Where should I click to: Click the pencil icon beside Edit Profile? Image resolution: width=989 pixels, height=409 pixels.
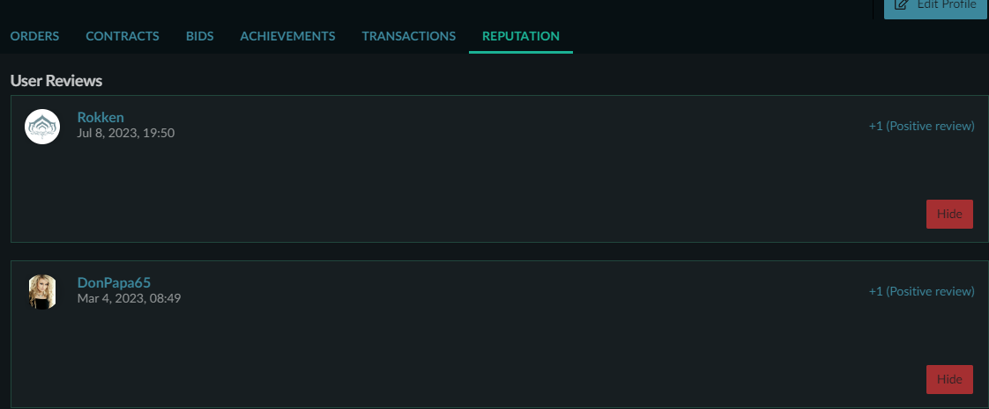tap(901, 5)
